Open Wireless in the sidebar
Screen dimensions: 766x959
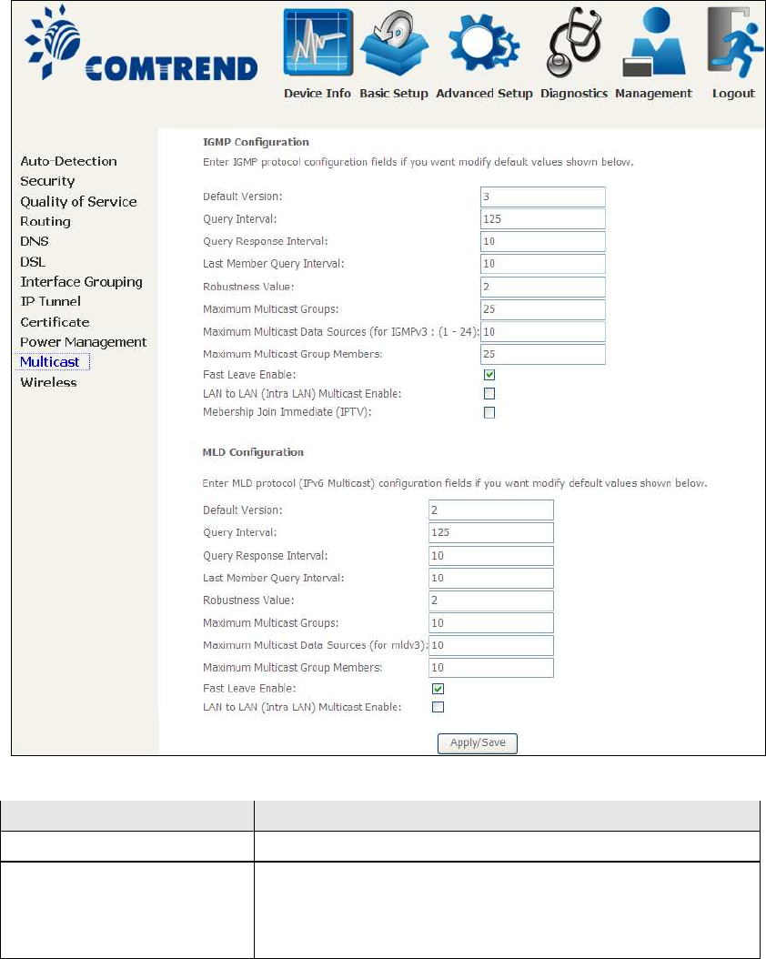[x=48, y=382]
